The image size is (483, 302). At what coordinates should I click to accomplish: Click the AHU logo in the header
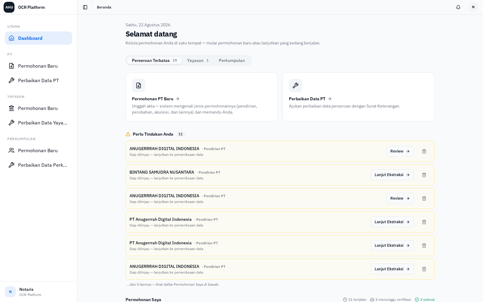pyautogui.click(x=9, y=7)
